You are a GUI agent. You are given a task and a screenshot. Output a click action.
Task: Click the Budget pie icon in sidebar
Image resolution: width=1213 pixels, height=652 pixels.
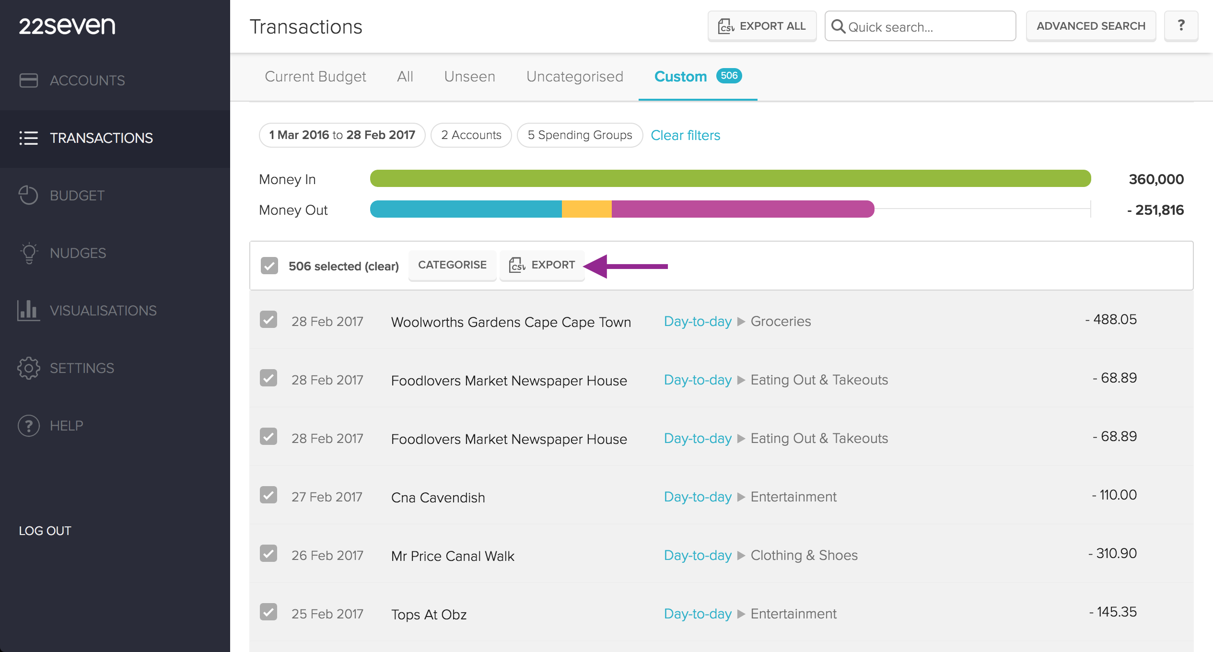pyautogui.click(x=28, y=195)
